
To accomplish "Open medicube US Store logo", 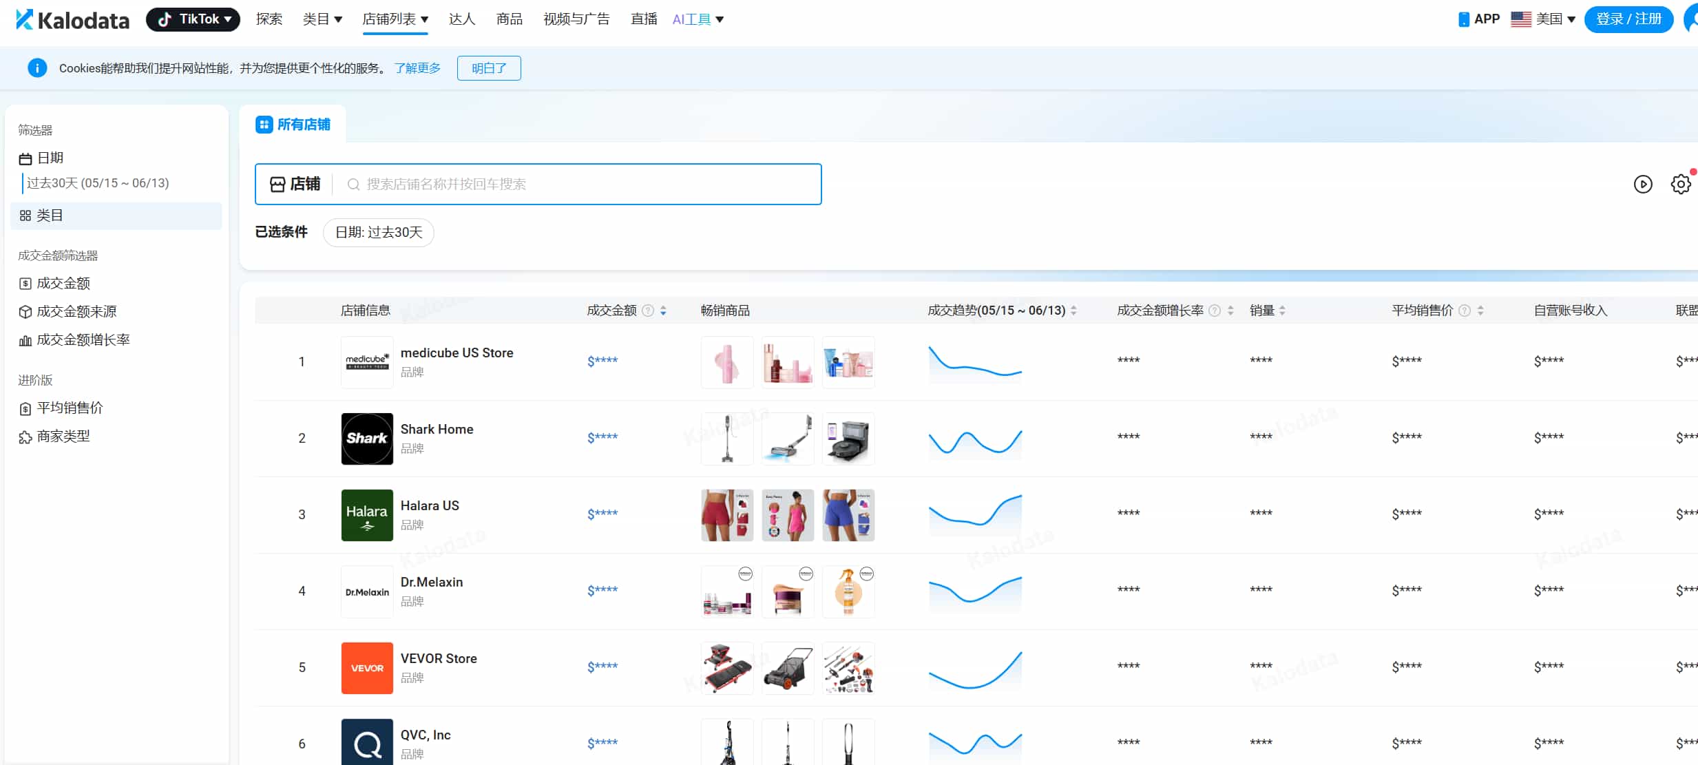I will pos(367,362).
